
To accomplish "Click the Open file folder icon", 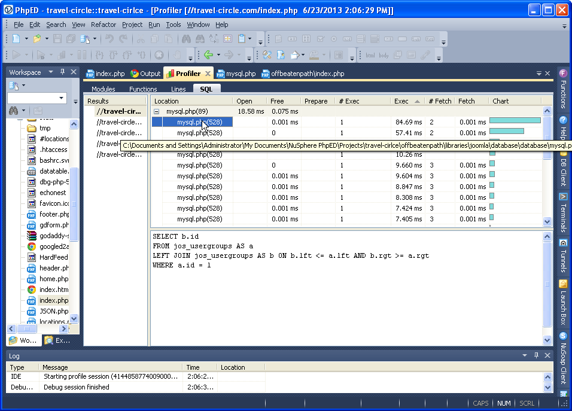I will tap(37, 39).
